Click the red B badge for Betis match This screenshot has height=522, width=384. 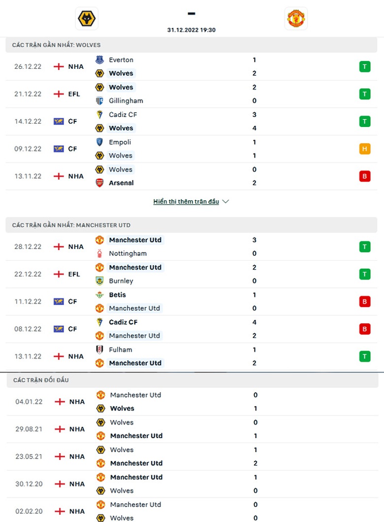[x=365, y=302]
